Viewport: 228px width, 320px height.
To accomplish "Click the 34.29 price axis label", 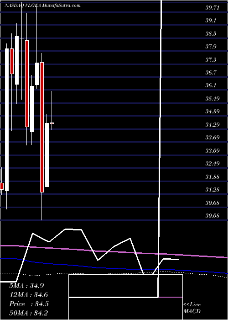I will tap(212, 124).
